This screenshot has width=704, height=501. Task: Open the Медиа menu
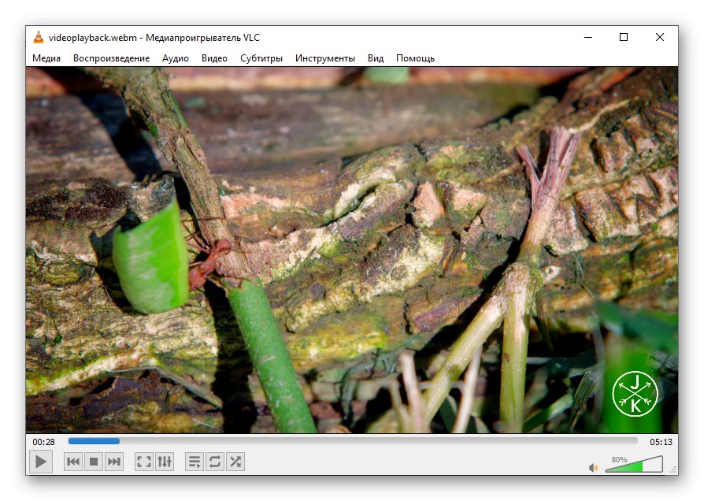pos(46,58)
